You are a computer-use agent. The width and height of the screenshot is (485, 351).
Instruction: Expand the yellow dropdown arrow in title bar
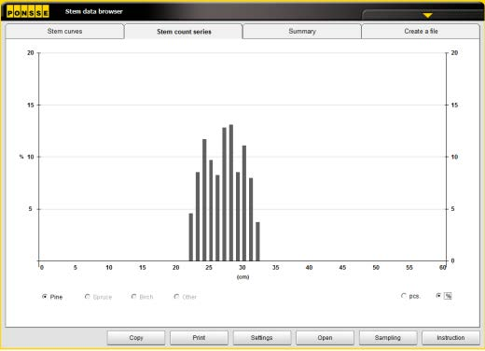pyautogui.click(x=427, y=15)
